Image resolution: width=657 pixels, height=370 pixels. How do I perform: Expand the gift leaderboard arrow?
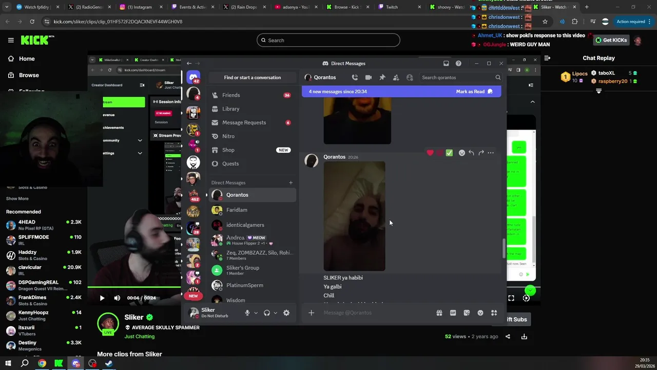pyautogui.click(x=598, y=91)
